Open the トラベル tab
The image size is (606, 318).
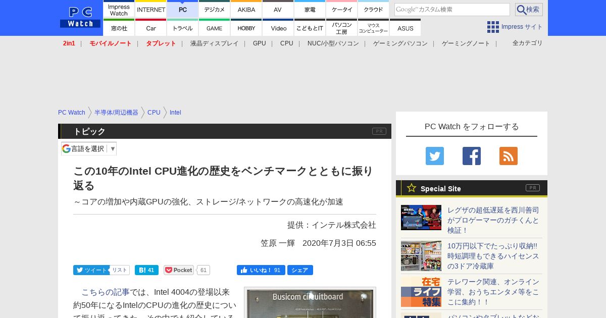pyautogui.click(x=183, y=27)
